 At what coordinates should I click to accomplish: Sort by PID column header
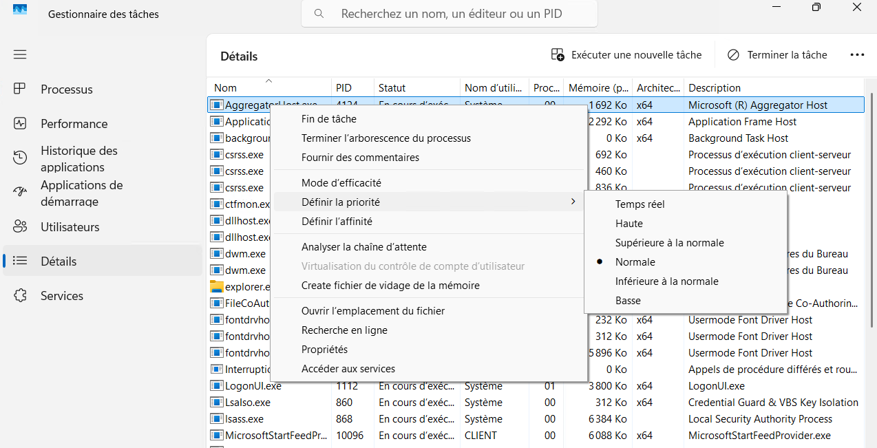(x=344, y=88)
